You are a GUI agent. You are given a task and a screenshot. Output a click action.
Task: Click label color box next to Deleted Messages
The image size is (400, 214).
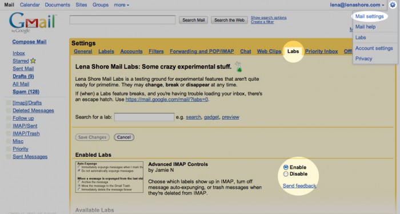pos(9,110)
